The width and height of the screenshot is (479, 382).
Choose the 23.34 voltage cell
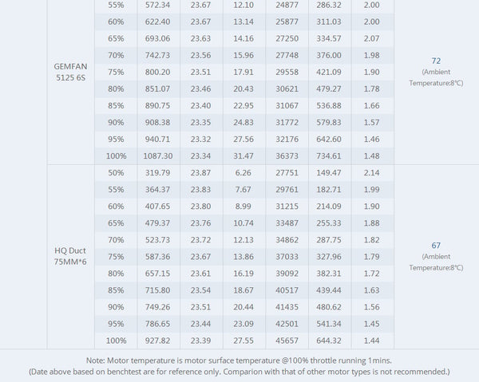[x=201, y=156]
